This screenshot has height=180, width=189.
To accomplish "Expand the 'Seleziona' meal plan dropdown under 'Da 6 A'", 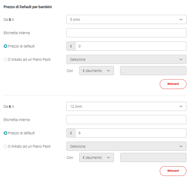I will (x=126, y=146).
